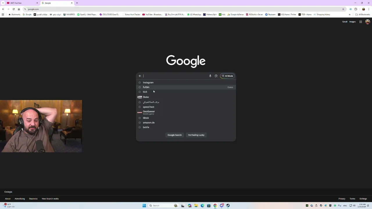Open the Settings footer menu
Viewport: 372px width, 209px height.
pos(363,199)
